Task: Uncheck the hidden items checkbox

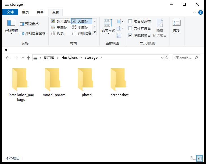Action: (x=130, y=35)
